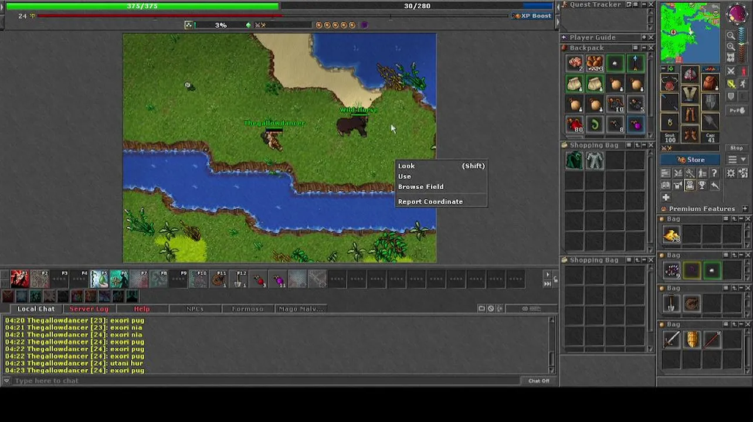
Task: Minimize the Quest Tracker panel
Action: 643,5
